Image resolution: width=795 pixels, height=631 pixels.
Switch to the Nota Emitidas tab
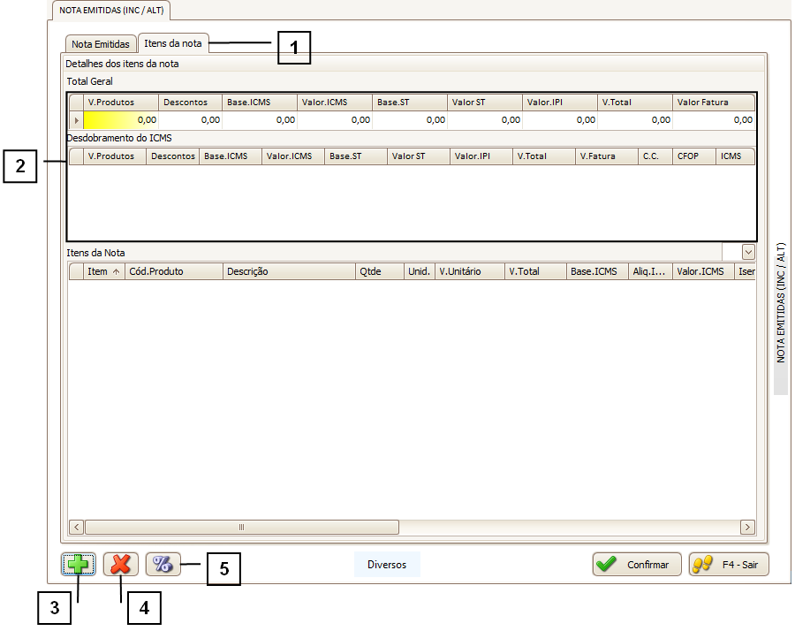pyautogui.click(x=101, y=44)
